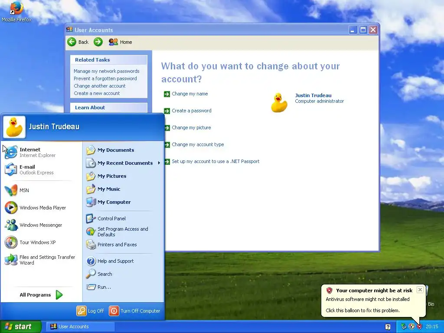This screenshot has width=444, height=333.
Task: Click the Justin Trudeau account name in User Accounts
Action: [313, 95]
